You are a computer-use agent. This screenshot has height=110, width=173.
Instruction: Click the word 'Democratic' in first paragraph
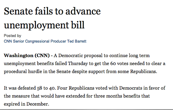point(70,55)
